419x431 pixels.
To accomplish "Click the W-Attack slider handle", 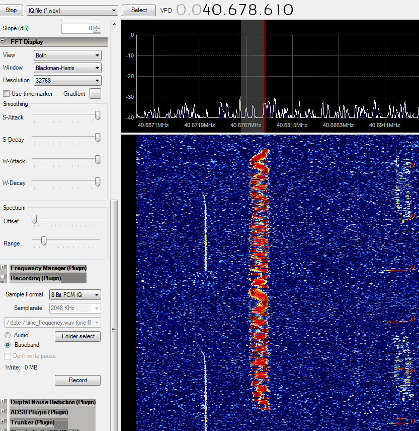I will 98,160.
